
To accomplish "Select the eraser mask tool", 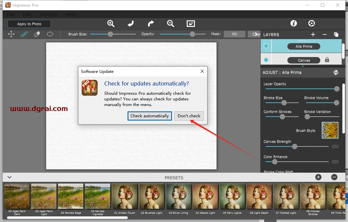I will click(37, 34).
